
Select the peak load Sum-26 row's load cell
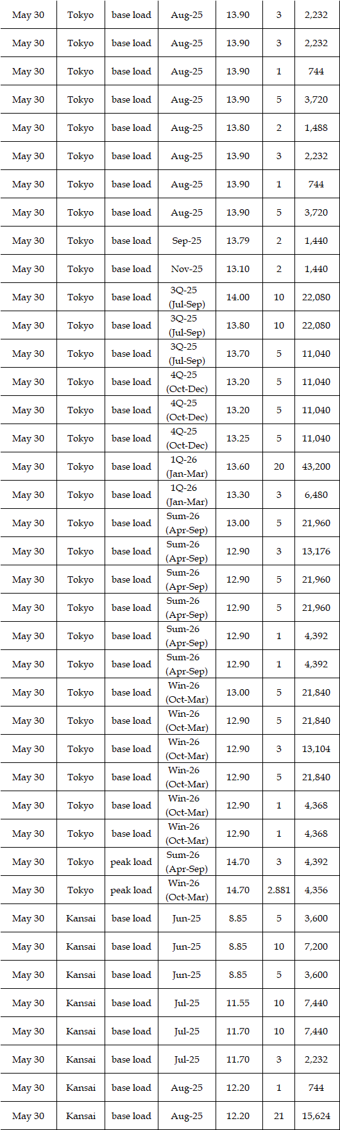point(132,862)
